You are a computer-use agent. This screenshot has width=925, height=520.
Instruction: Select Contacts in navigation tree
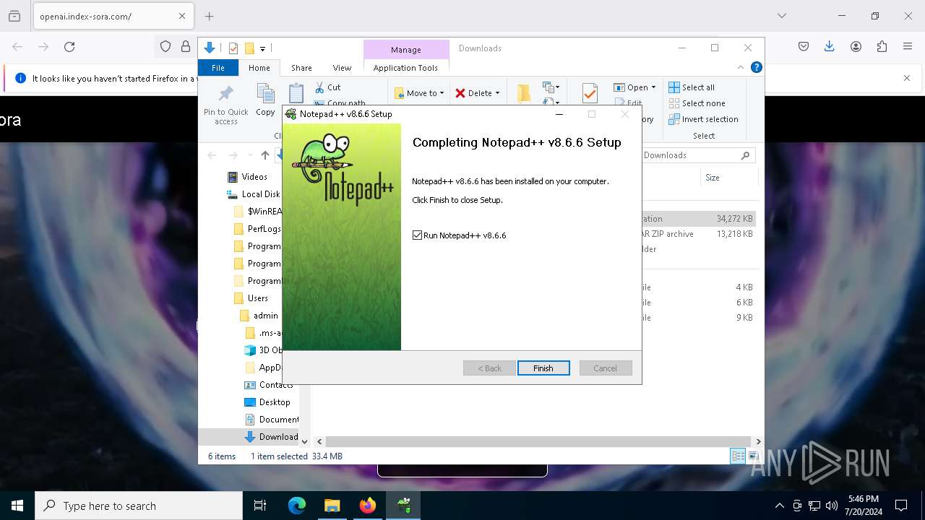[269, 385]
